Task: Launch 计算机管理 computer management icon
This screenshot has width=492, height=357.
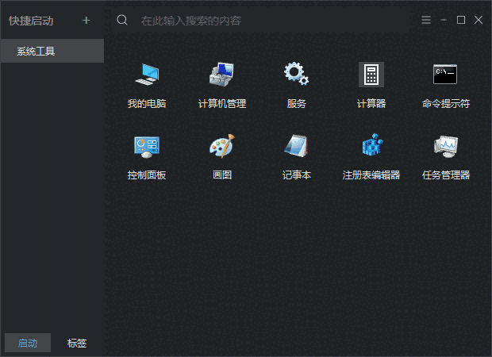Action: pyautogui.click(x=222, y=75)
